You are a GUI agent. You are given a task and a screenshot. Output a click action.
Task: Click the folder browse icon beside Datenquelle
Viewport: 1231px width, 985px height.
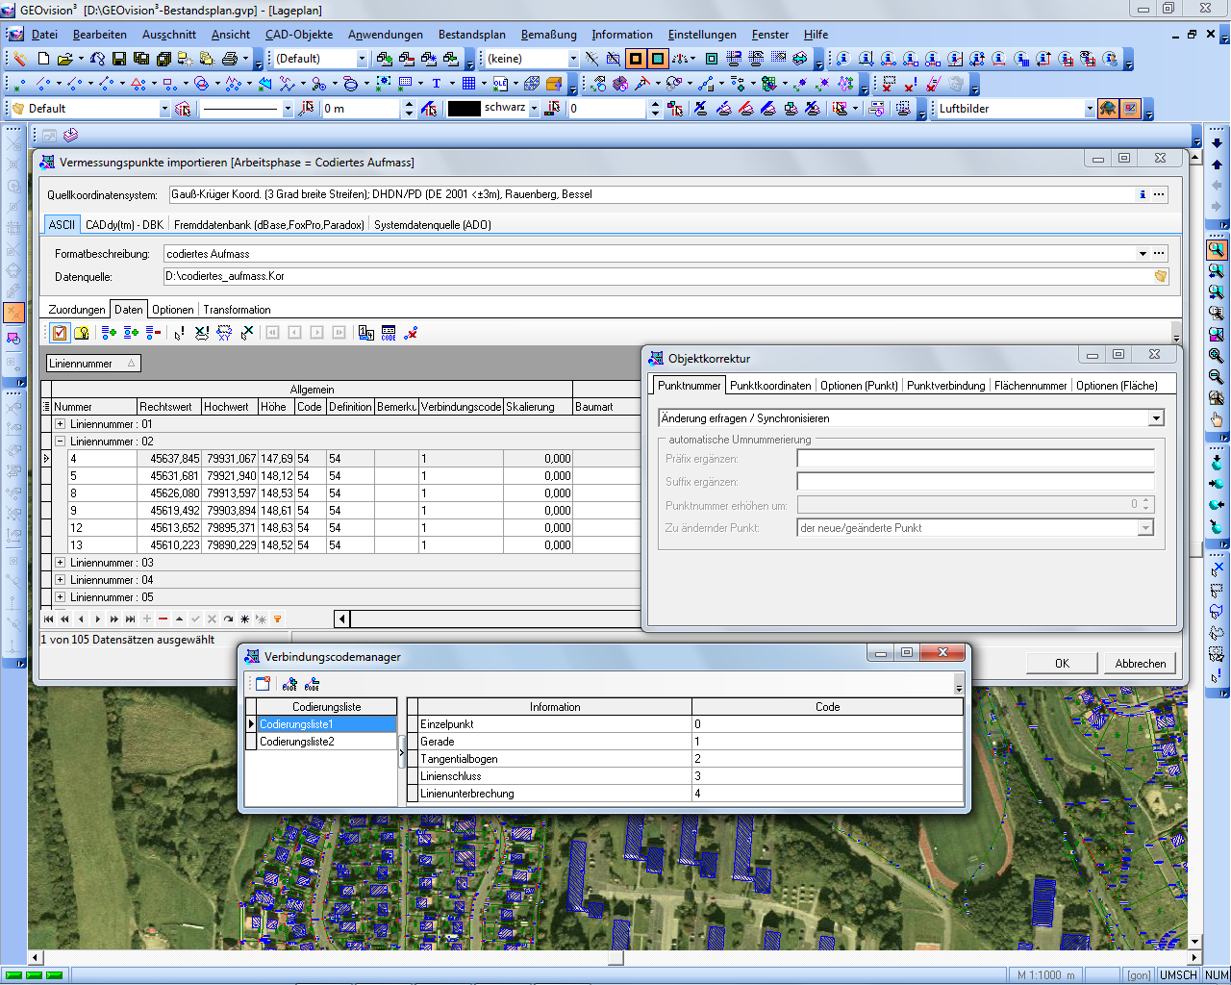(1161, 276)
